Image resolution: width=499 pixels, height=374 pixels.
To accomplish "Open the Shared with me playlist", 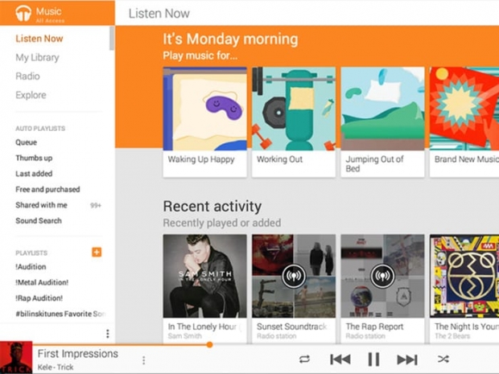I will [x=42, y=205].
